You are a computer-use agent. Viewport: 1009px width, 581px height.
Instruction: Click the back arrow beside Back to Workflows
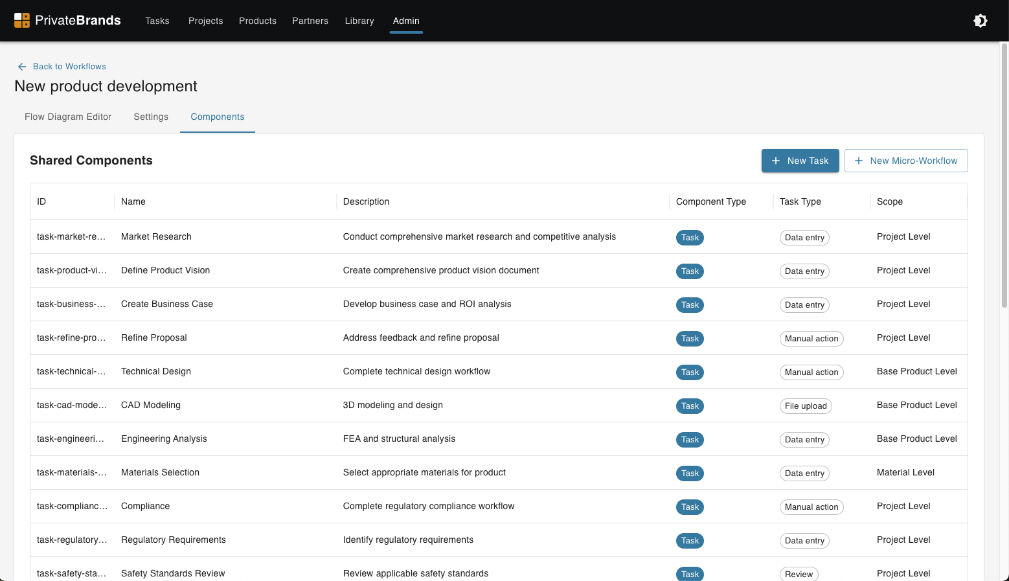[21, 66]
